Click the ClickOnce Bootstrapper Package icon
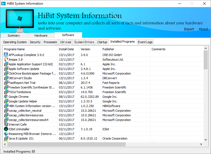 pyautogui.click(x=6, y=73)
